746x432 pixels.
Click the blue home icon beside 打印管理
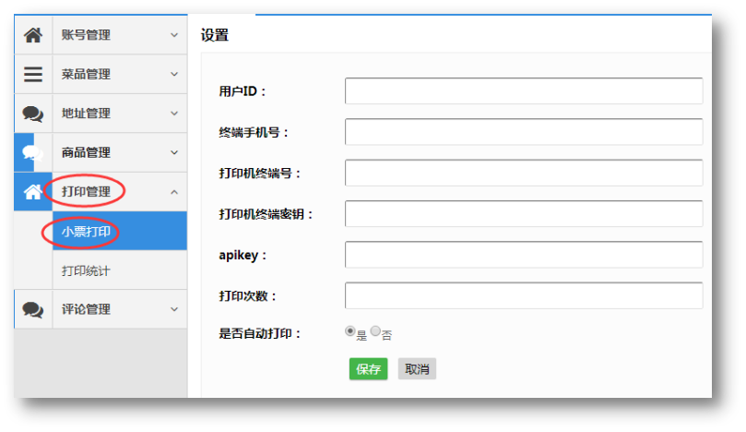[33, 192]
